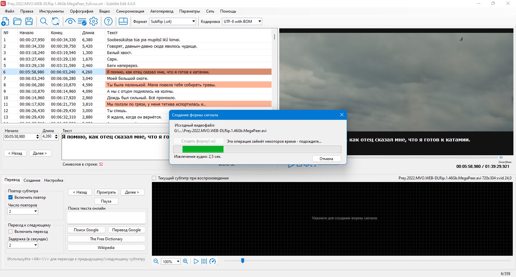Open the Видео menu
This screenshot has height=277, width=516.
pos(104,11)
